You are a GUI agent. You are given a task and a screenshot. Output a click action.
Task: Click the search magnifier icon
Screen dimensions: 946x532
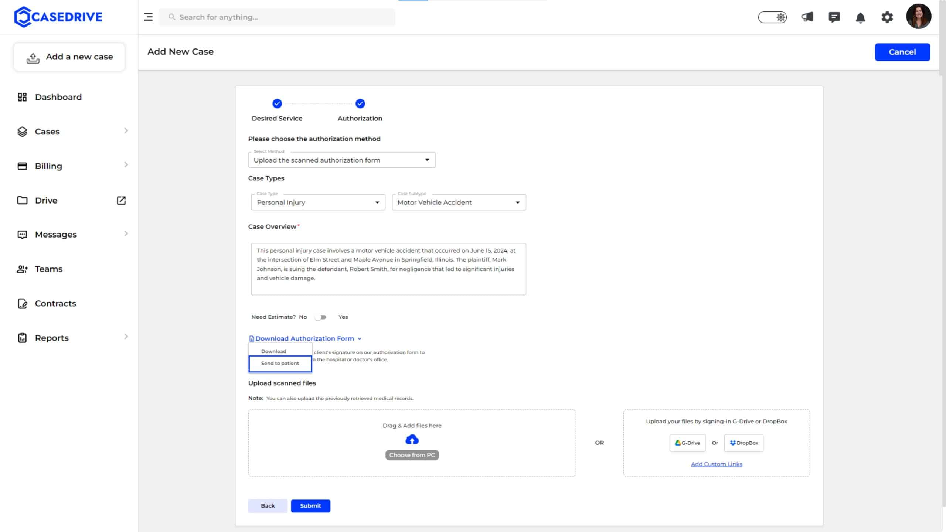(171, 17)
